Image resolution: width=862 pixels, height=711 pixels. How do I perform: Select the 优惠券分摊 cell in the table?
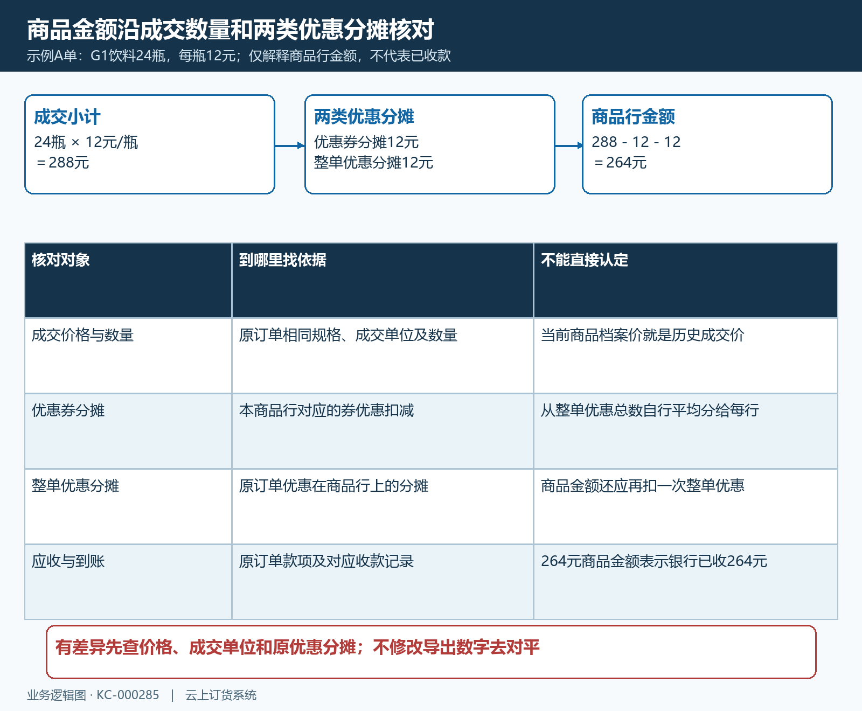point(128,431)
